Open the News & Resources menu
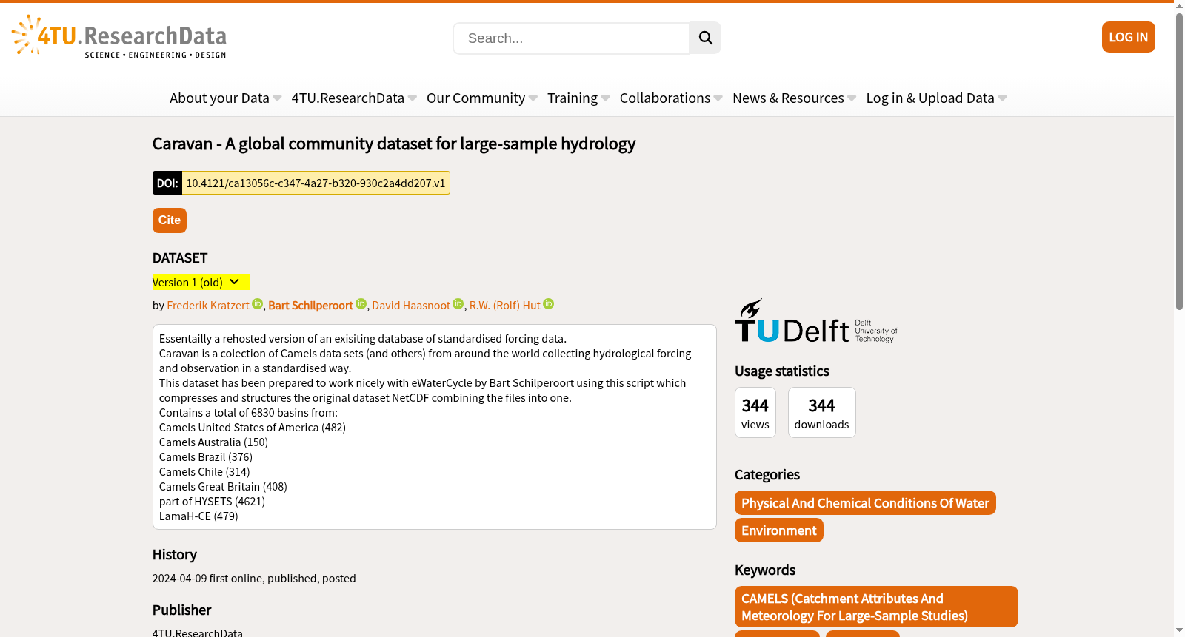1185x637 pixels. pyautogui.click(x=794, y=98)
